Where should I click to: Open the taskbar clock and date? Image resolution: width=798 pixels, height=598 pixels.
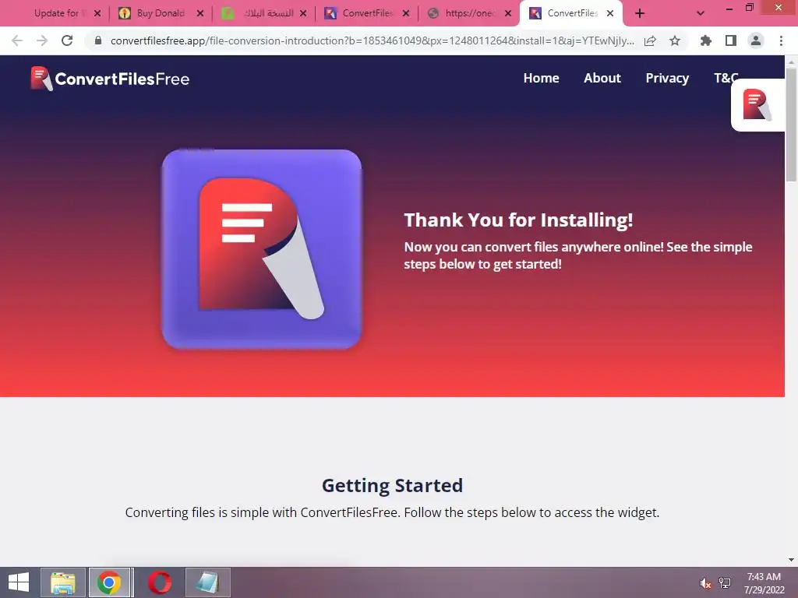click(x=764, y=583)
